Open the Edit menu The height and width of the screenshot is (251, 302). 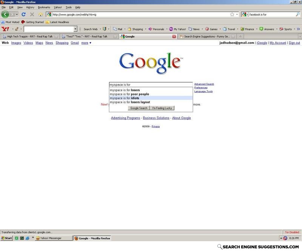(x=11, y=7)
